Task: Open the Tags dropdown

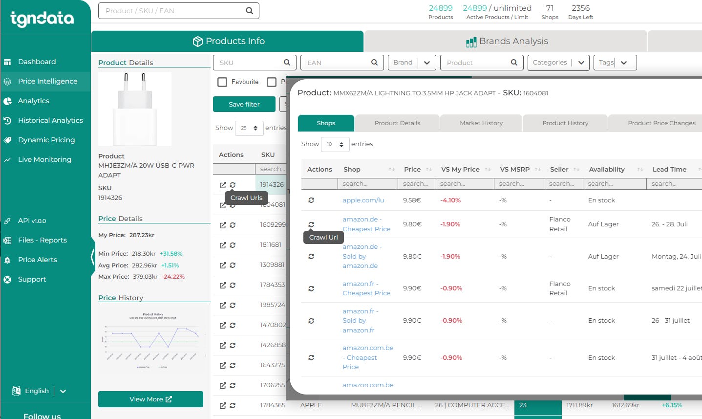Action: pos(616,63)
